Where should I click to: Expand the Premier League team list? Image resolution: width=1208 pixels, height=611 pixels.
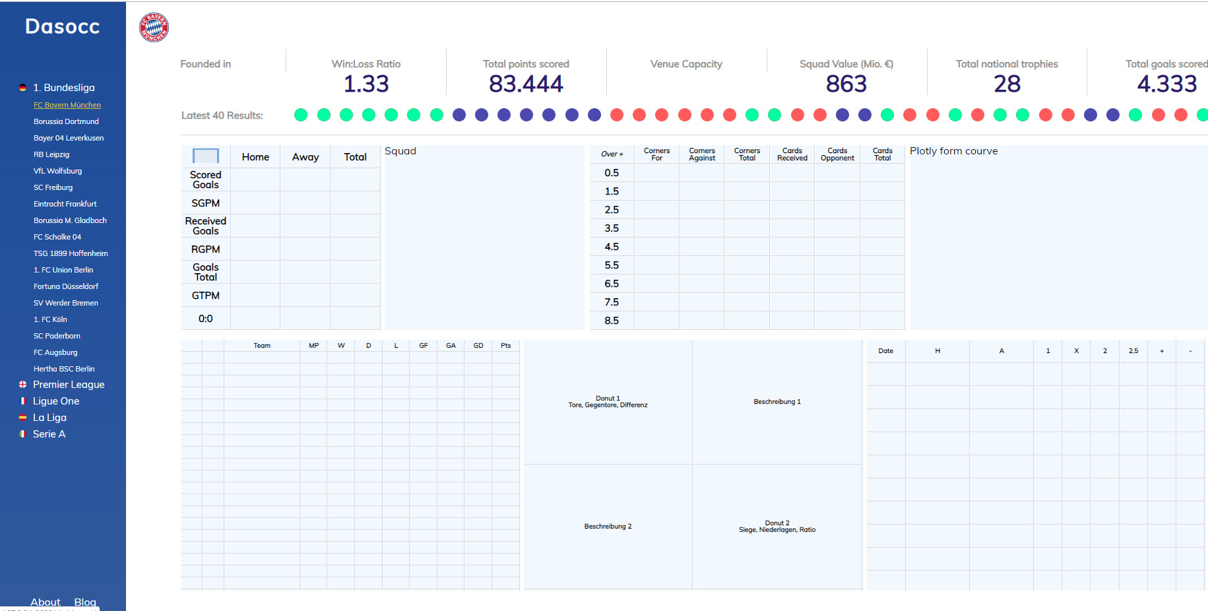[69, 385]
